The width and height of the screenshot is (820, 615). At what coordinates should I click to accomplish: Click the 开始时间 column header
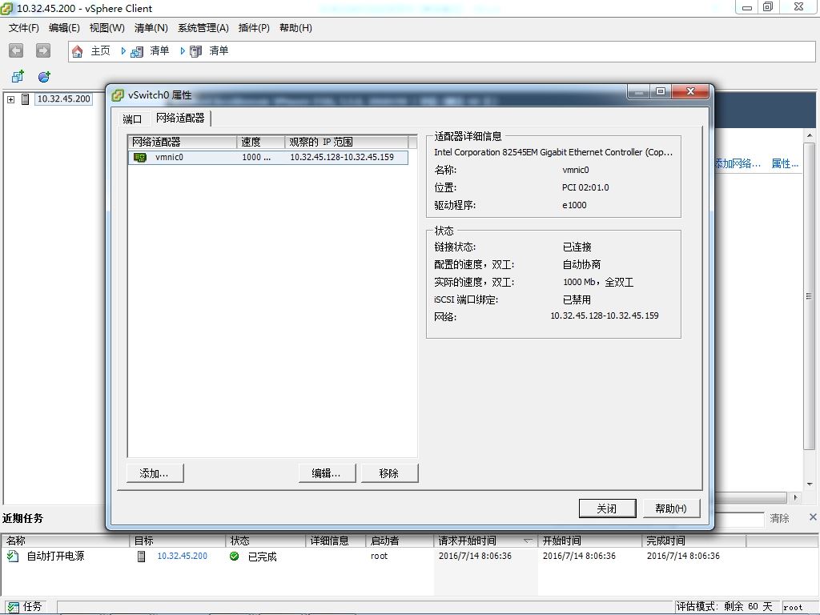point(590,541)
